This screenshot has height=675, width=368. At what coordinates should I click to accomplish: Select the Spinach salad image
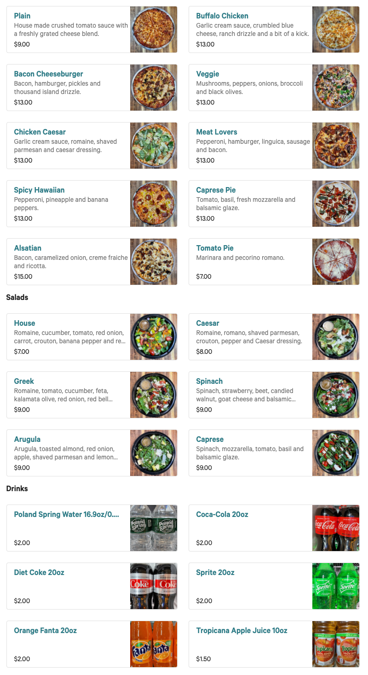(x=336, y=395)
